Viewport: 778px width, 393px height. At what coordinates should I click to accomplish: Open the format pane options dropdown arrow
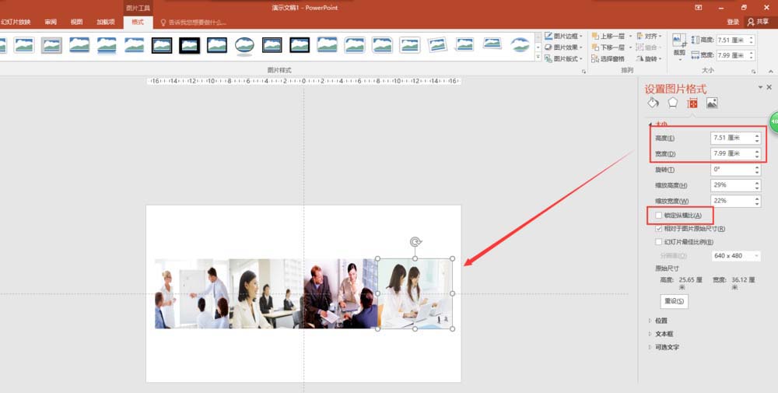click(760, 87)
